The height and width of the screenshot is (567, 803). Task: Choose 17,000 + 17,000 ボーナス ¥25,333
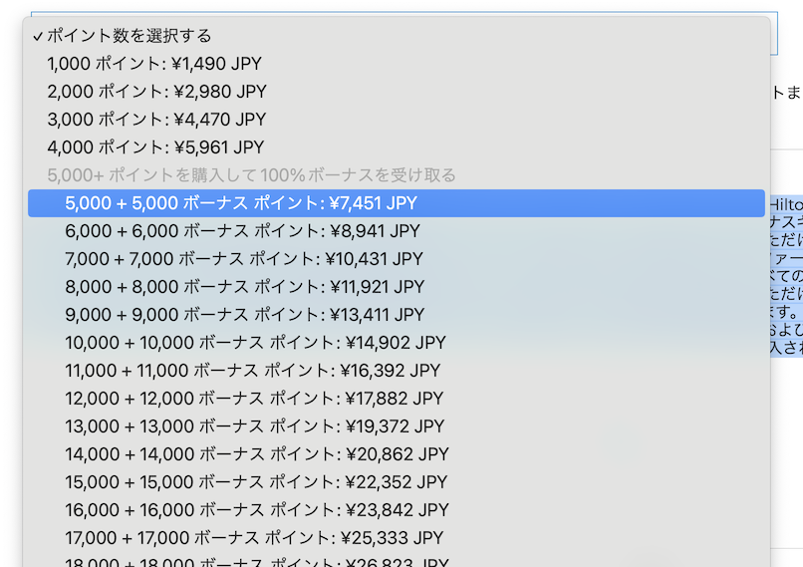tap(397, 538)
